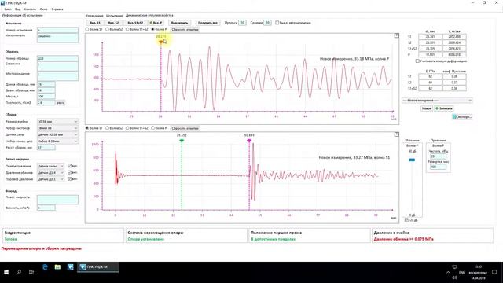Open the Датчик силы dropdown
Viewport: 503px width, 283px height.
[57, 134]
